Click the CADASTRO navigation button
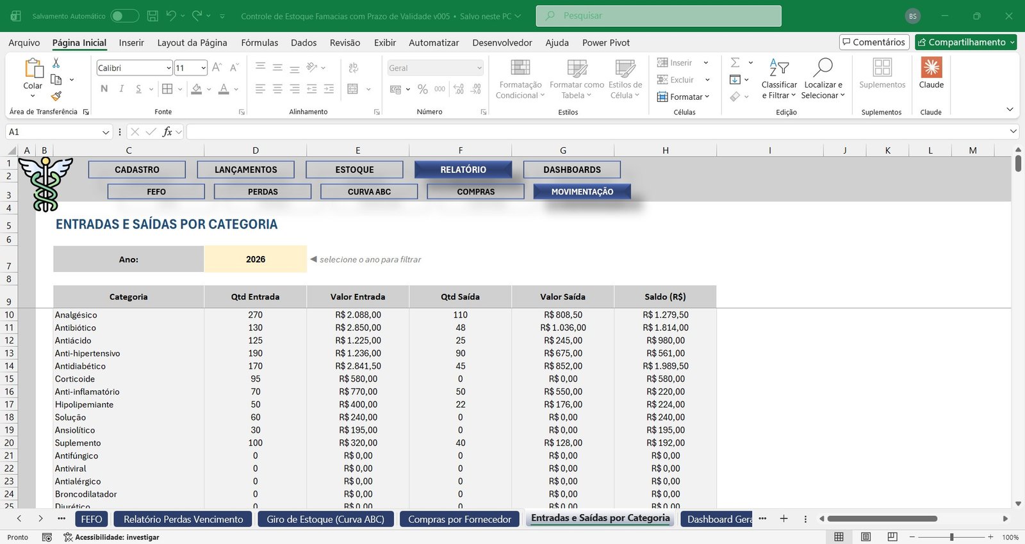1025x544 pixels. click(137, 170)
